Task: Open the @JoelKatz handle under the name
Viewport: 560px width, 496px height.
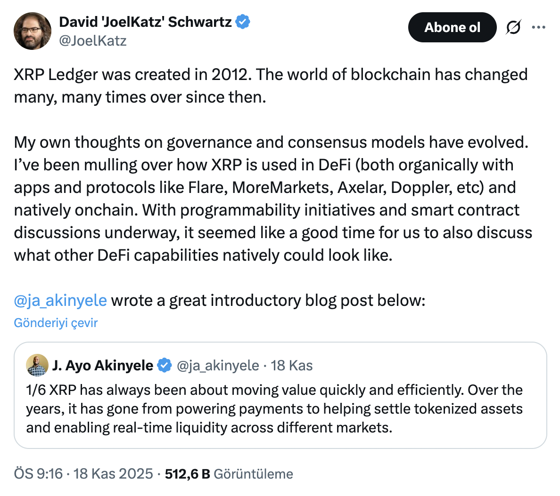Action: point(92,41)
